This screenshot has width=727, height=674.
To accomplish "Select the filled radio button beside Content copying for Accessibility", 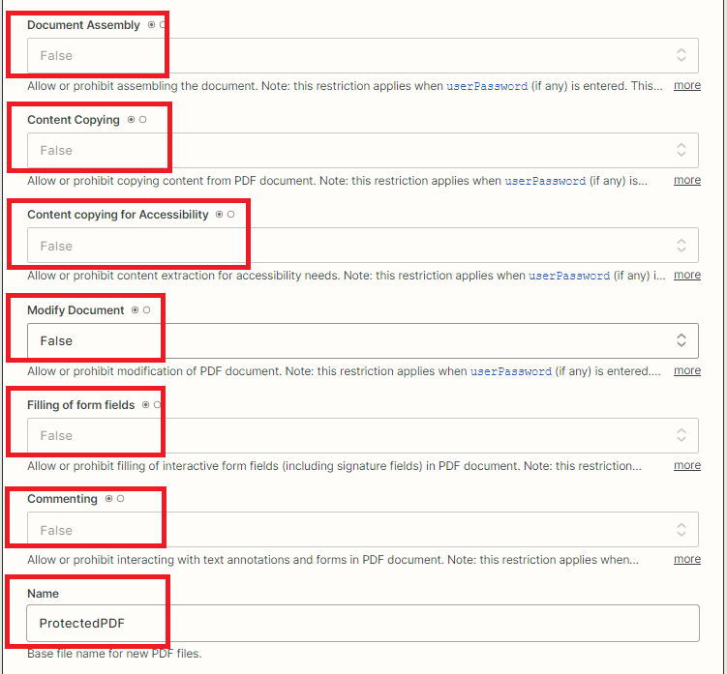I will 219,215.
